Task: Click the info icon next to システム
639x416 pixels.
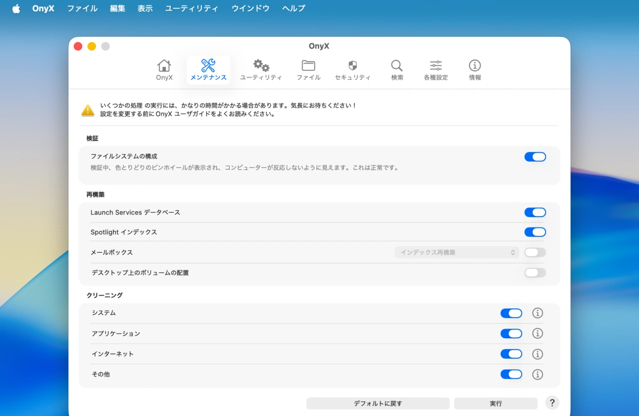Action: click(x=538, y=313)
